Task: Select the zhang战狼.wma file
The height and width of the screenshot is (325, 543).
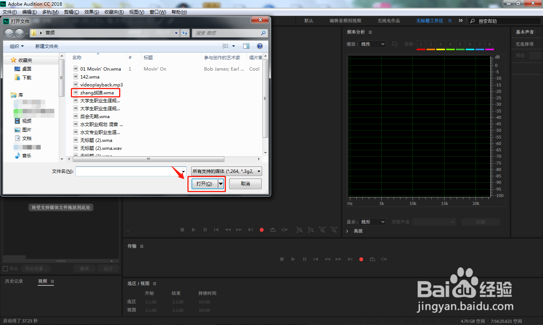Action: pos(97,93)
